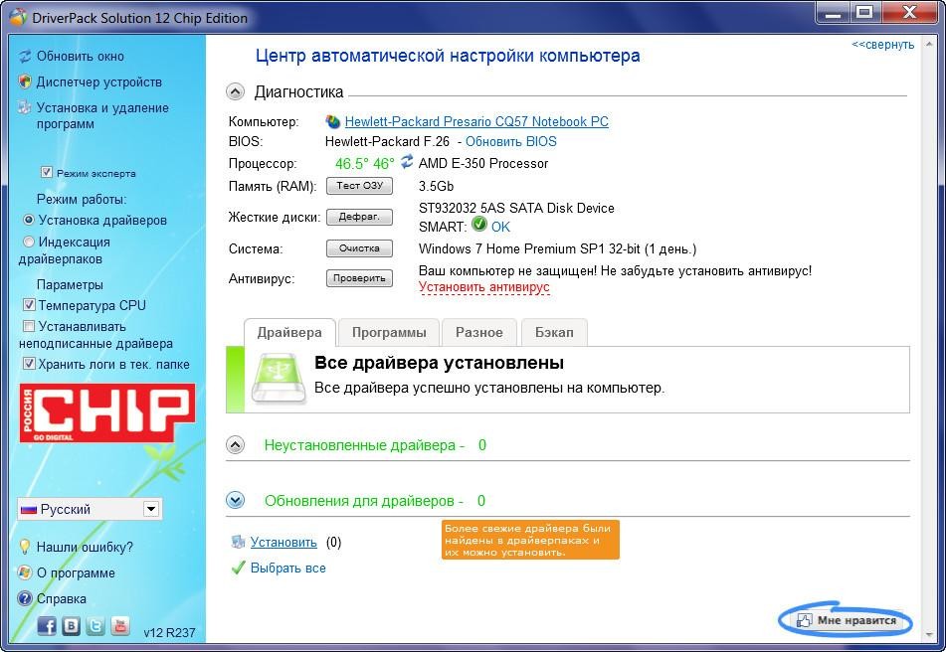Select the Установка драйверов radio button
Viewport: 946px width, 652px height.
click(29, 220)
